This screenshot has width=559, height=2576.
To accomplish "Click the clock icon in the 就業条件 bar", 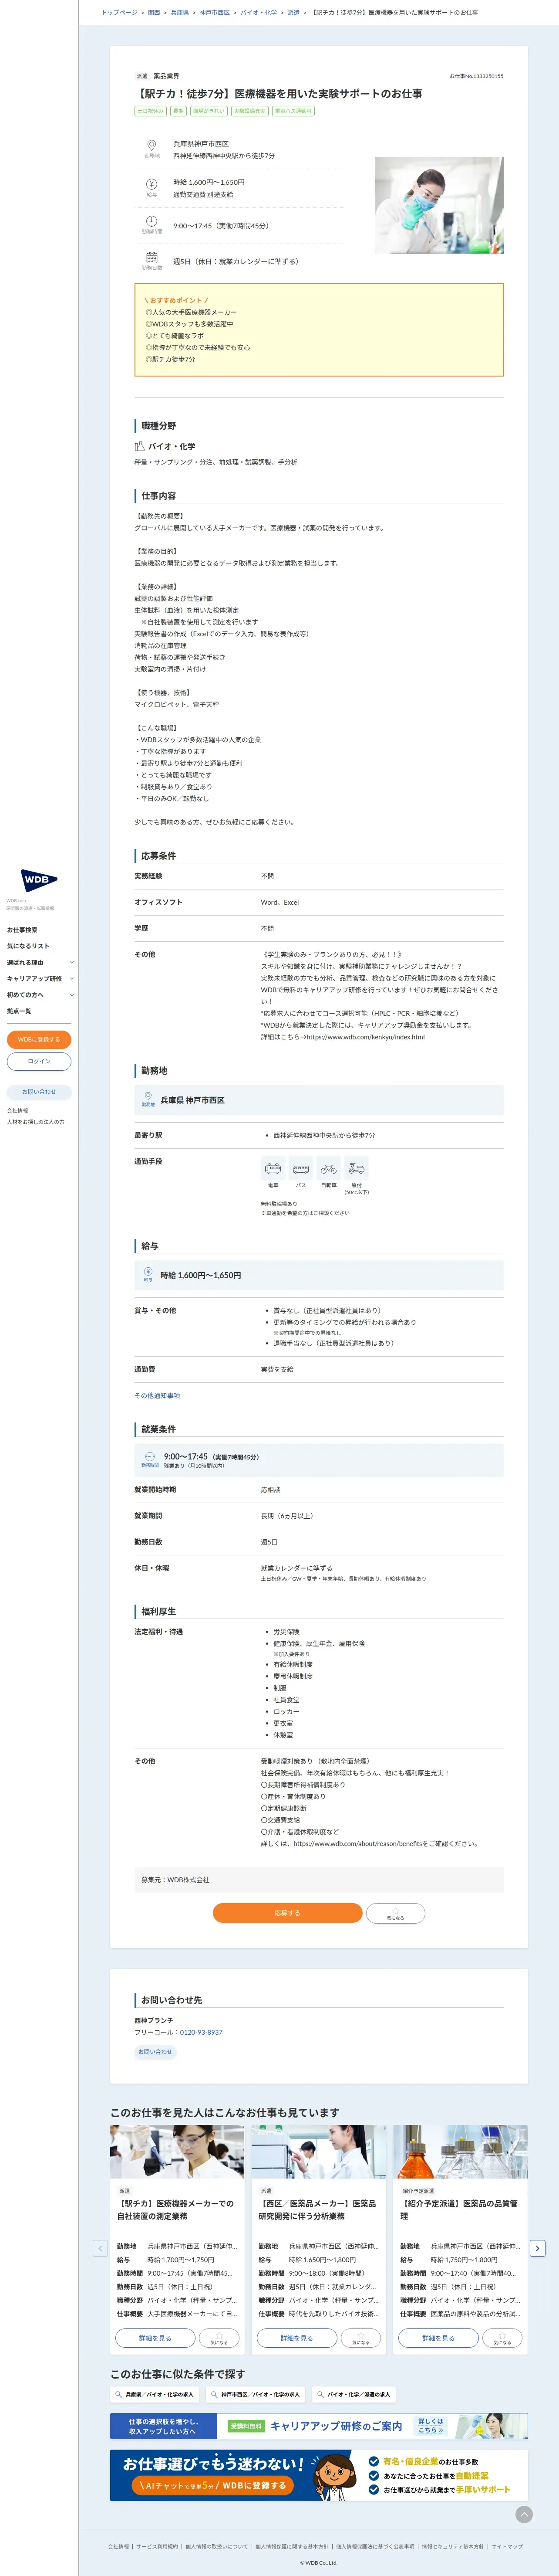I will 150,1456.
